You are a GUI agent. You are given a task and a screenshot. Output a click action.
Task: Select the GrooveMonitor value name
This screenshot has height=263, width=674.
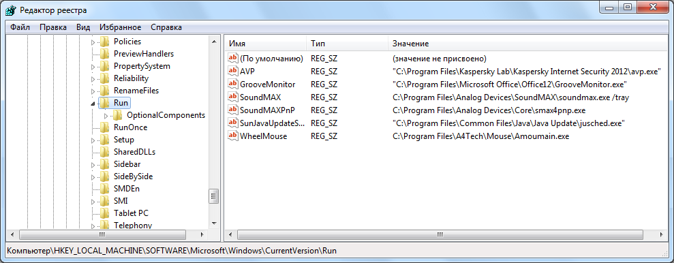pyautogui.click(x=267, y=84)
